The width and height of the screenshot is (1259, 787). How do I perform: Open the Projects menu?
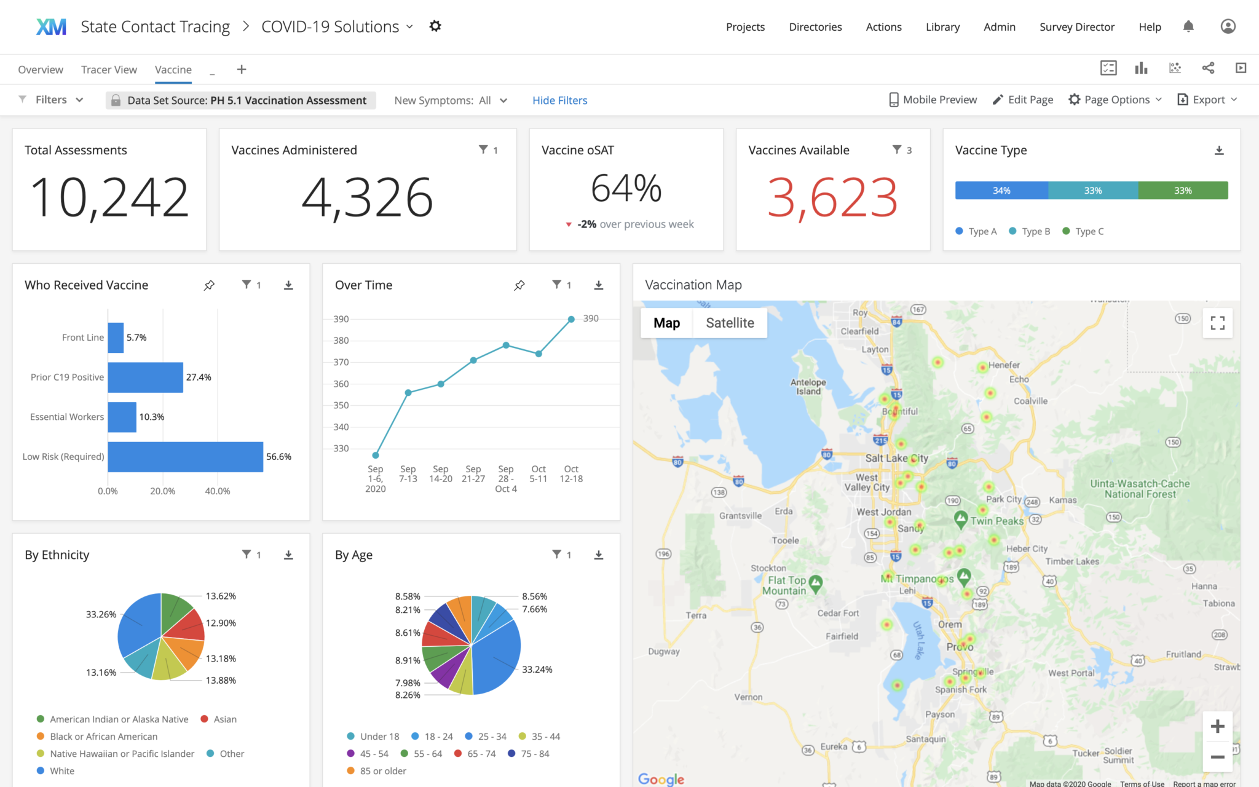coord(745,26)
